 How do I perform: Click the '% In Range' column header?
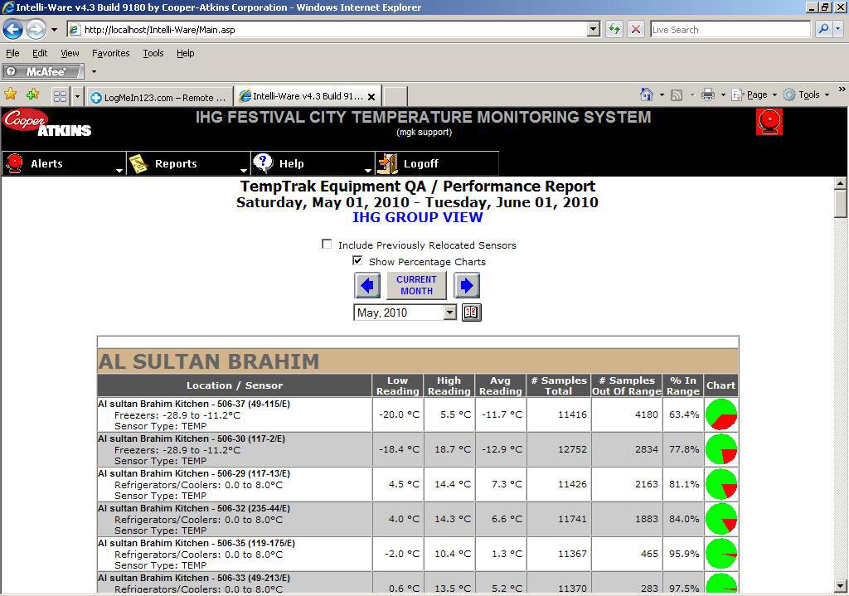pos(683,385)
